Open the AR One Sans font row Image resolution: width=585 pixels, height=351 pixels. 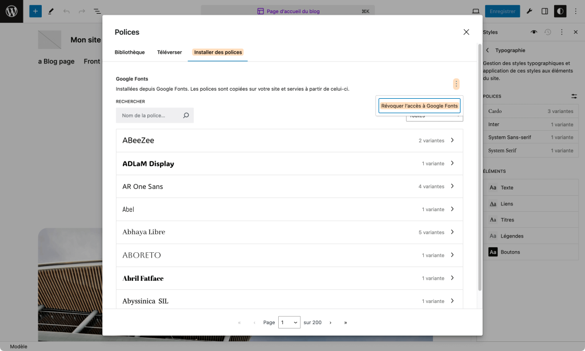290,186
